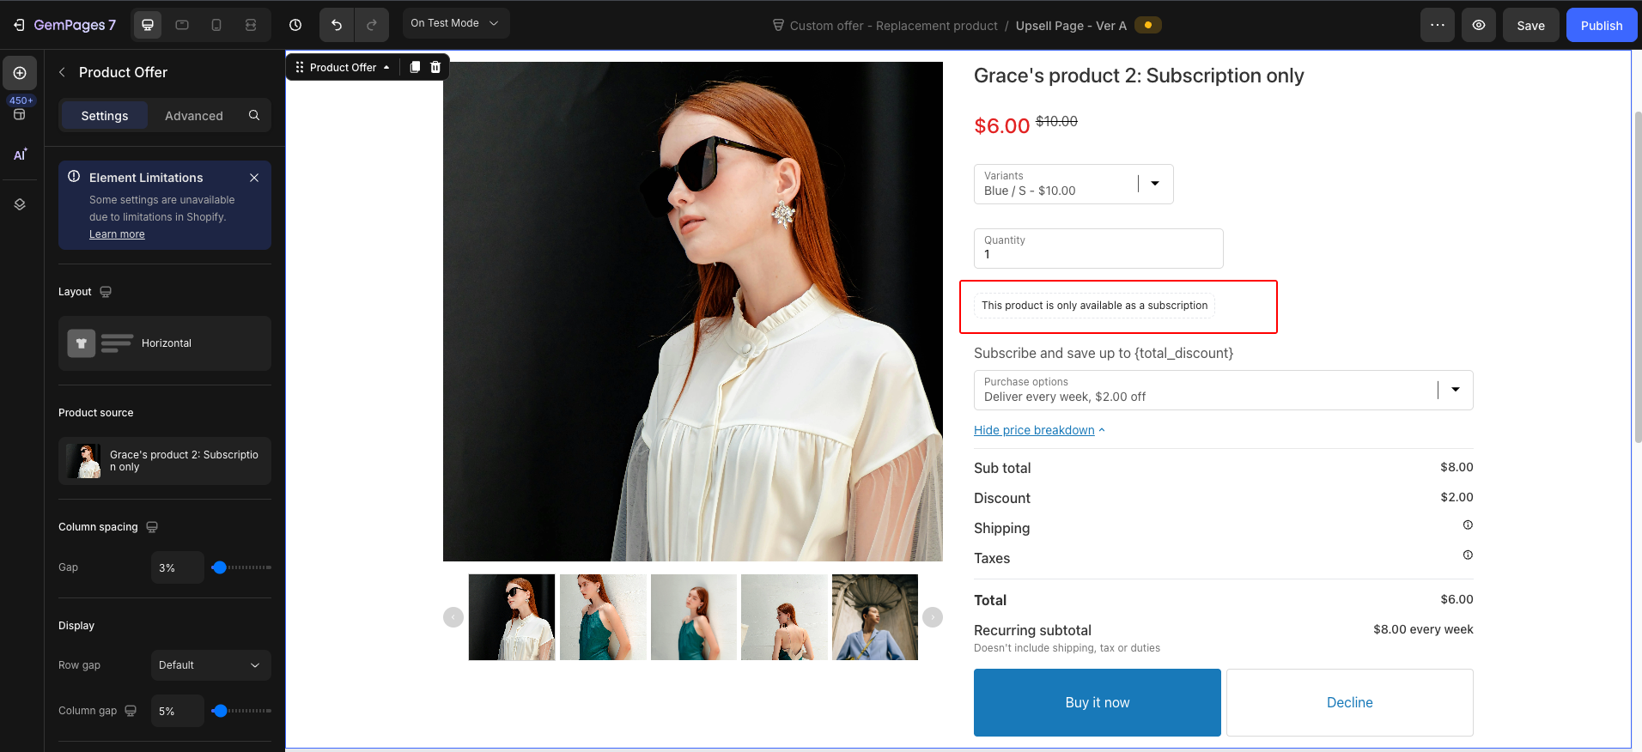The image size is (1642, 752).
Task: Dismiss the Element Limitations notice
Action: pos(254,178)
